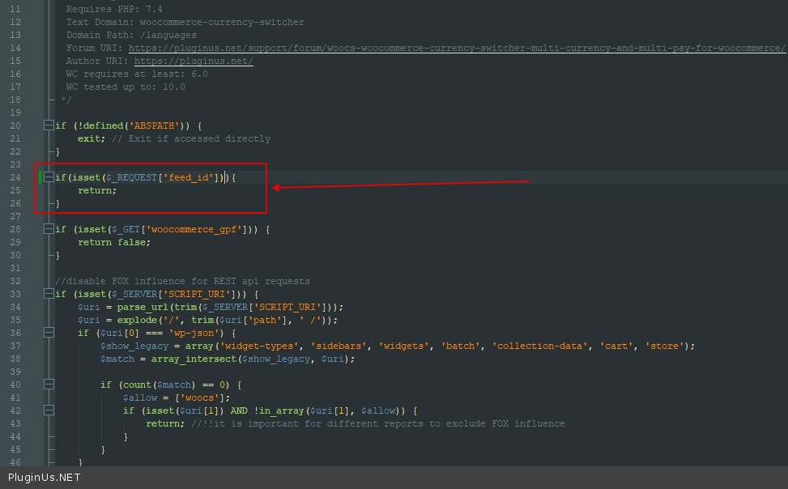Image resolution: width=788 pixels, height=489 pixels.
Task: Collapse the count($match) block on line 40
Action: (x=49, y=385)
